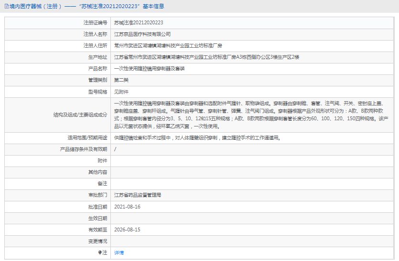Viewport: 399px width, 261px height.
Task: Click the 备注 row label
Action: pos(103,184)
